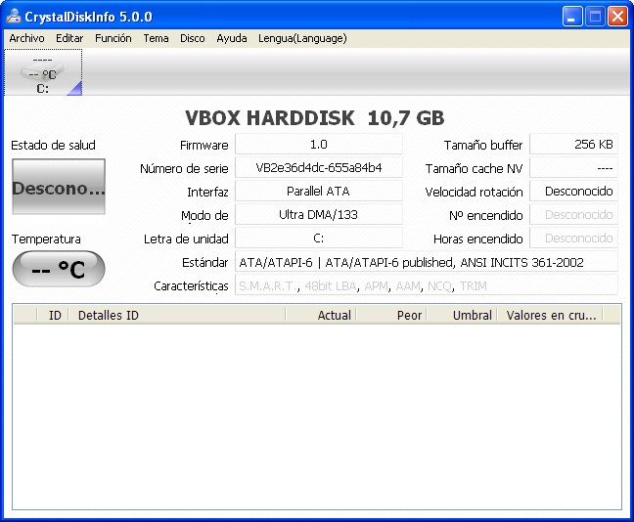
Task: Open the Tema menu
Action: [x=156, y=38]
